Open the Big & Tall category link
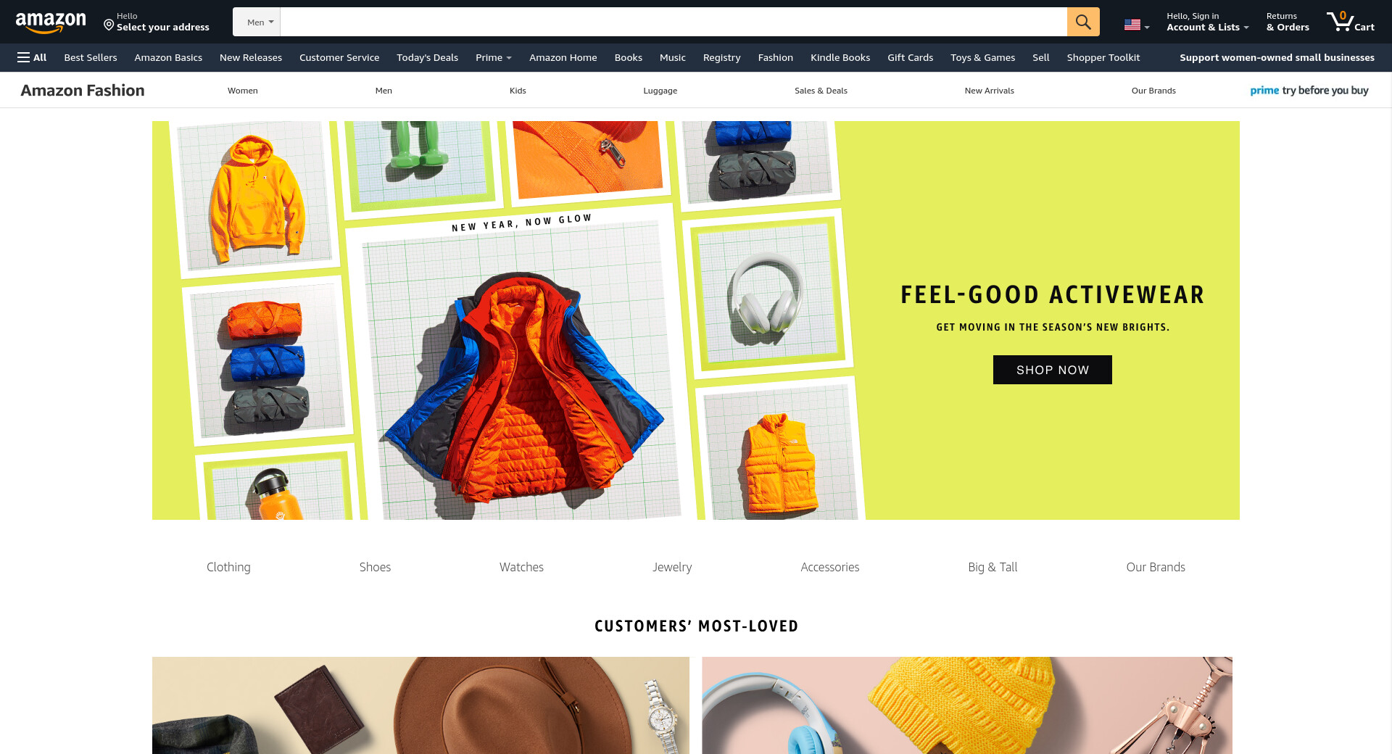Image resolution: width=1392 pixels, height=754 pixels. pos(993,567)
